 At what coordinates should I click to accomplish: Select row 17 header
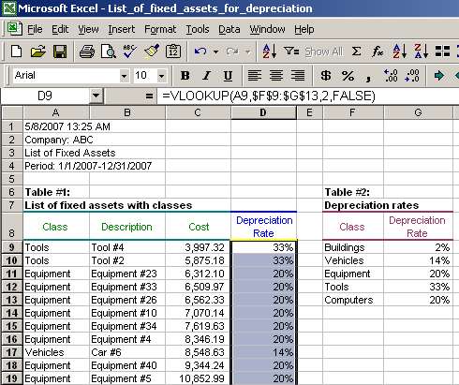coord(12,352)
